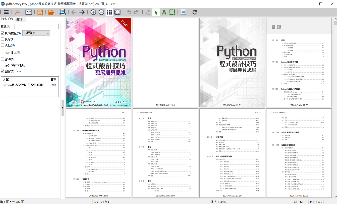Select the grayscale Python title page thumbnail
Screen dimensions: 337x204
coord(232,62)
